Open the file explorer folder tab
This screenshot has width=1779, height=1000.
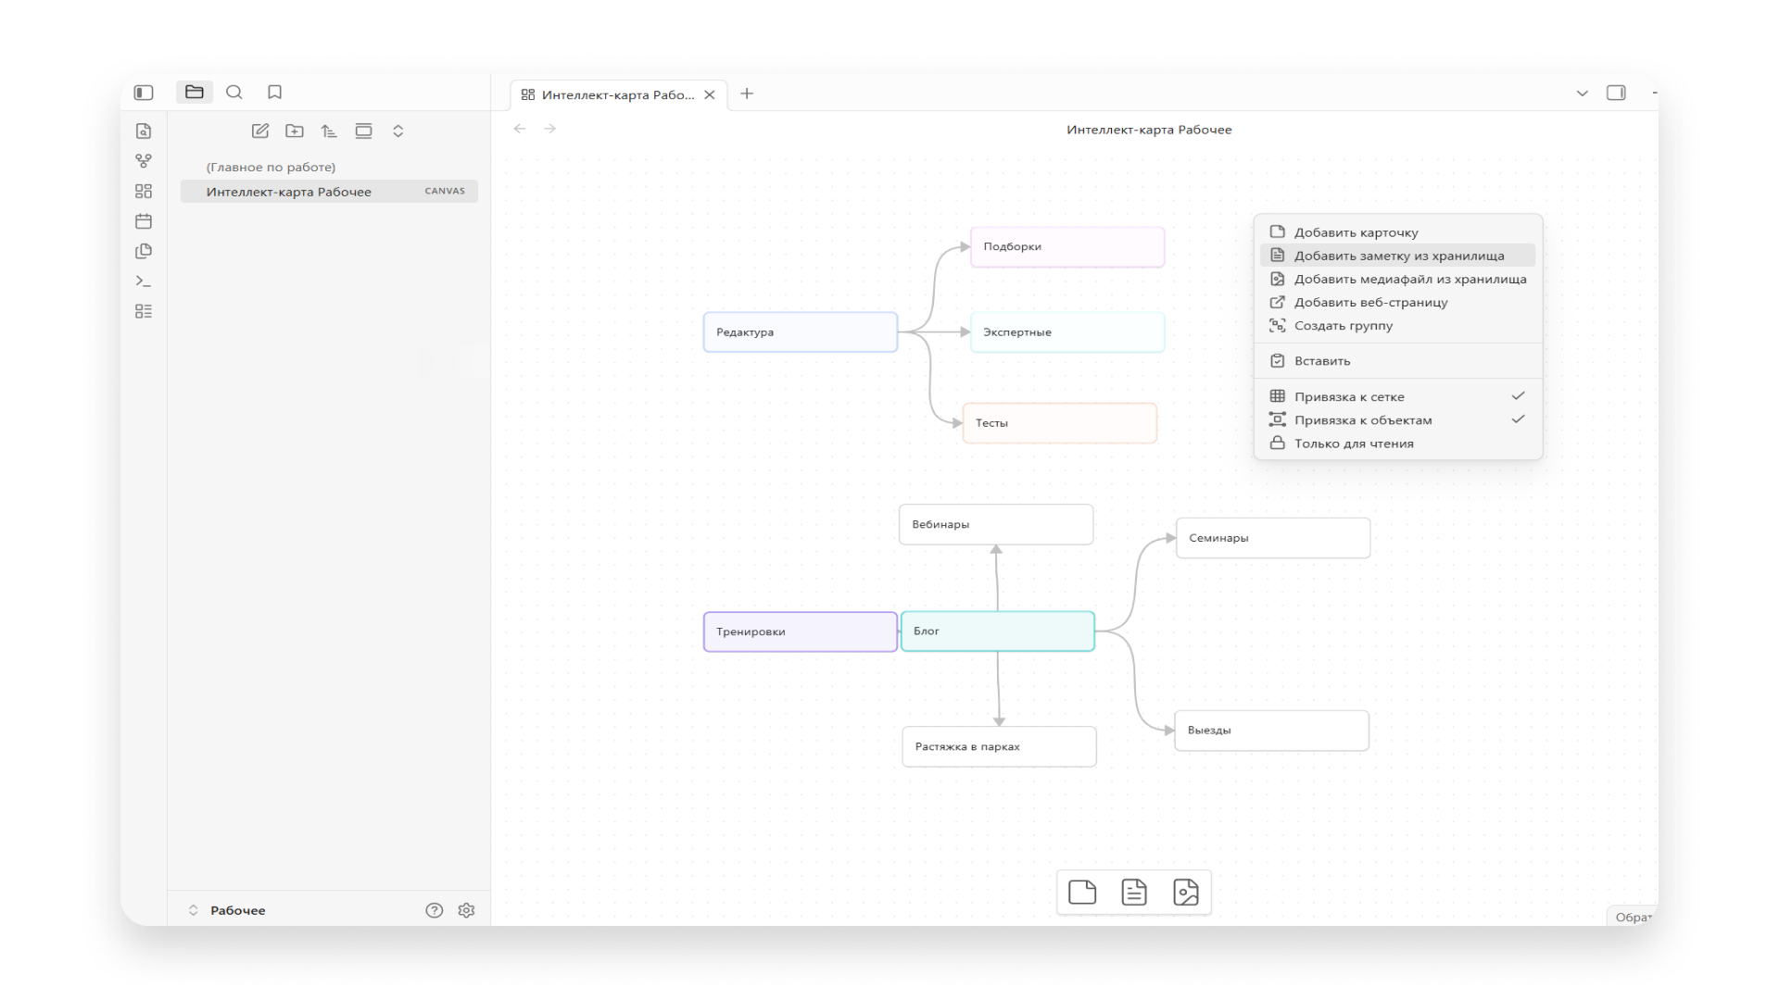pos(195,93)
